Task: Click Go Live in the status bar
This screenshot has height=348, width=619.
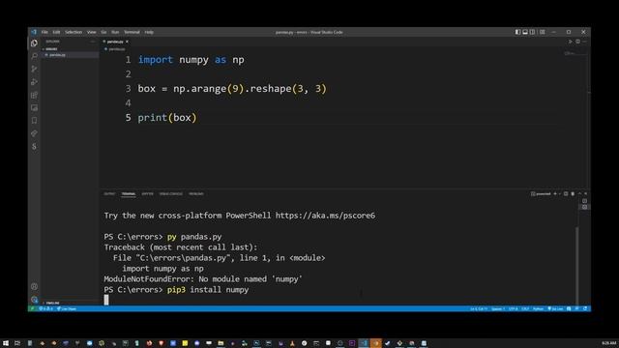Action: [x=555, y=309]
